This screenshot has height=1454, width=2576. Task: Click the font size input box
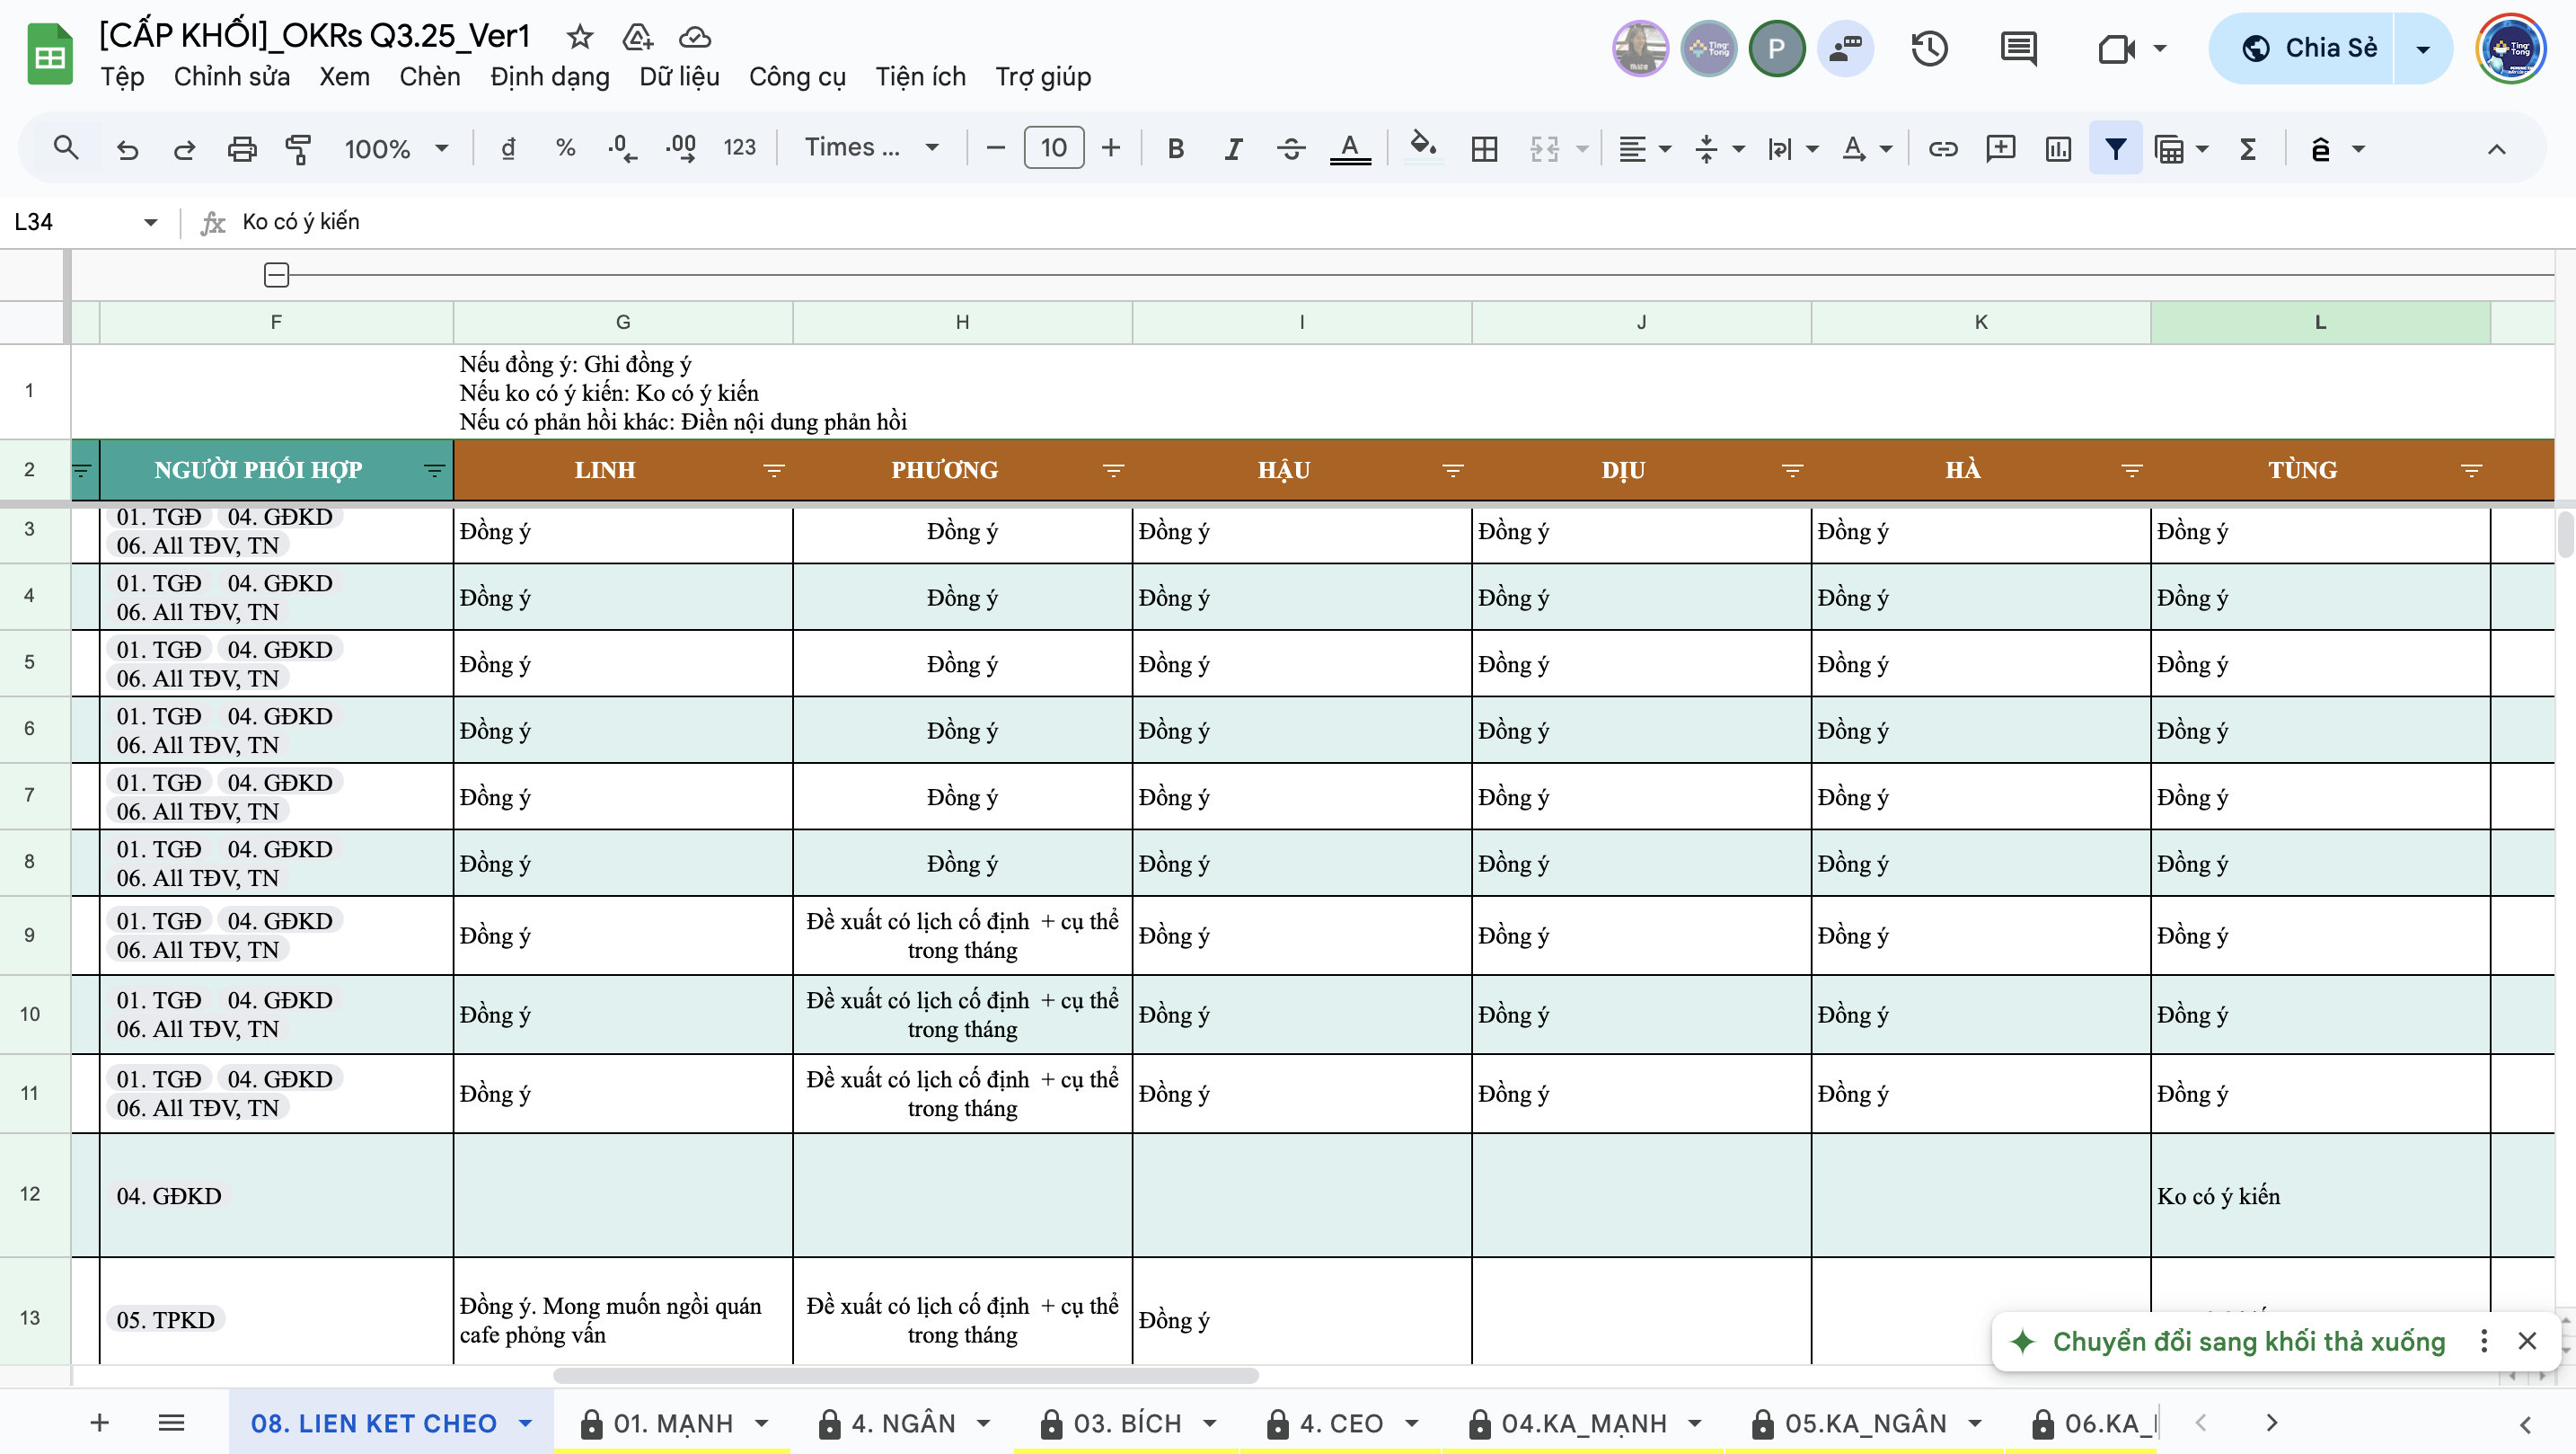point(1053,148)
